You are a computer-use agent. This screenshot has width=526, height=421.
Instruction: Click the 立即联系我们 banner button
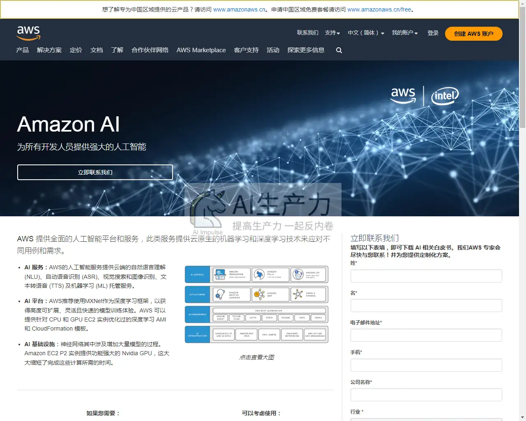(x=95, y=172)
